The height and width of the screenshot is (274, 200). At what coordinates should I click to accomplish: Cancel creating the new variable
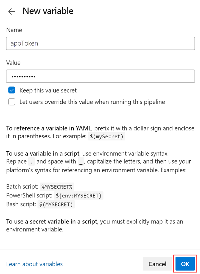pos(157,264)
